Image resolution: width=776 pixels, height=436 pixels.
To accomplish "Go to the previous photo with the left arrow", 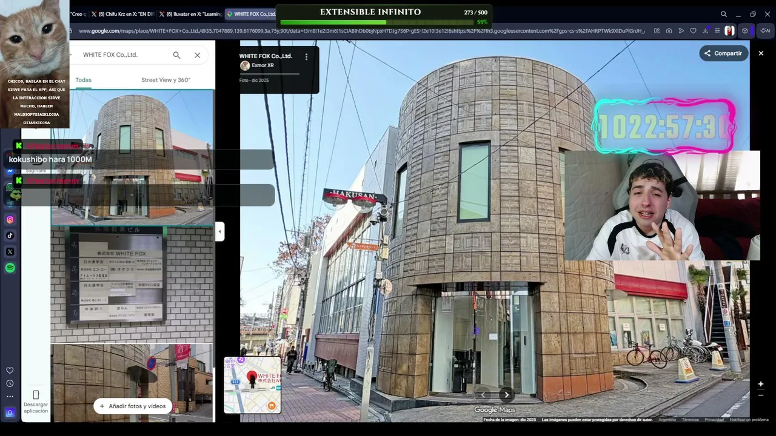I will pos(483,395).
